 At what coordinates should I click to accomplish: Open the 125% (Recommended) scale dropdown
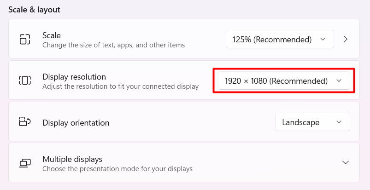(x=279, y=39)
